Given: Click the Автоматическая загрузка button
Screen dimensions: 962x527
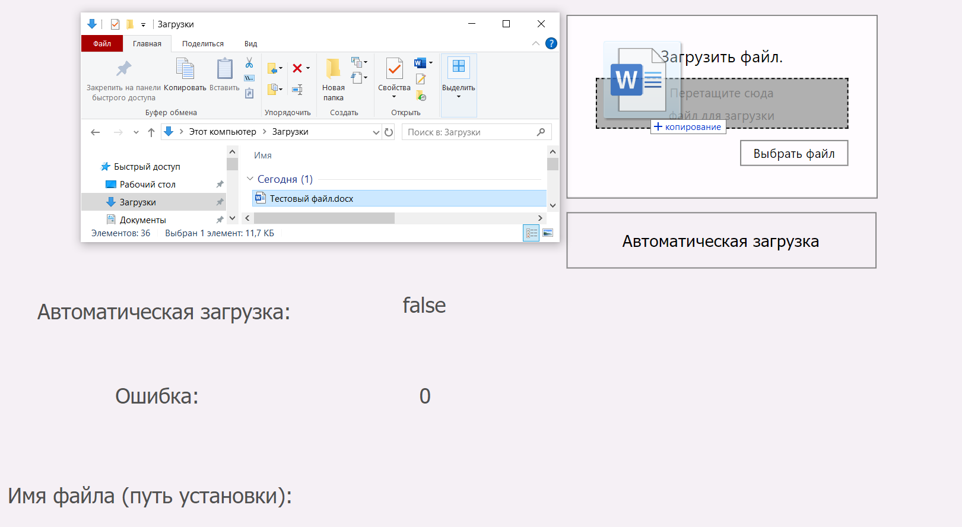Looking at the screenshot, I should point(721,241).
